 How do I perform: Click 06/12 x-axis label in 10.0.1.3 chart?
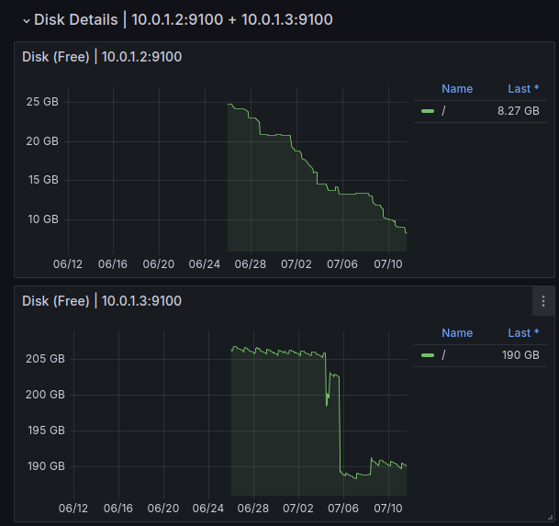click(73, 509)
